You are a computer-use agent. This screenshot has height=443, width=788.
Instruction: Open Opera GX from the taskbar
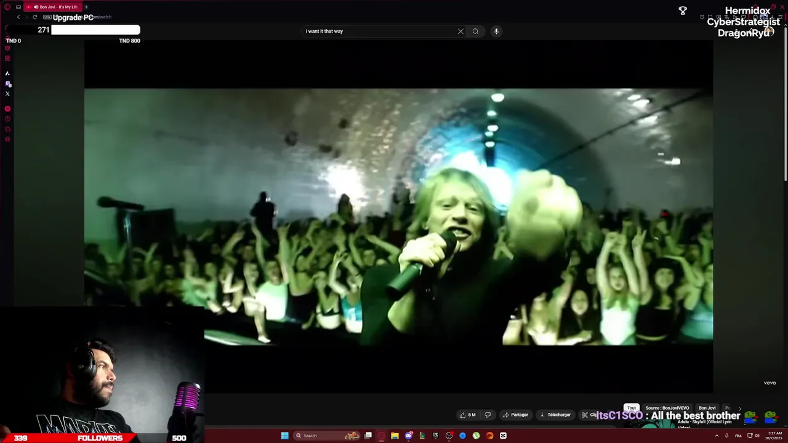[381, 436]
